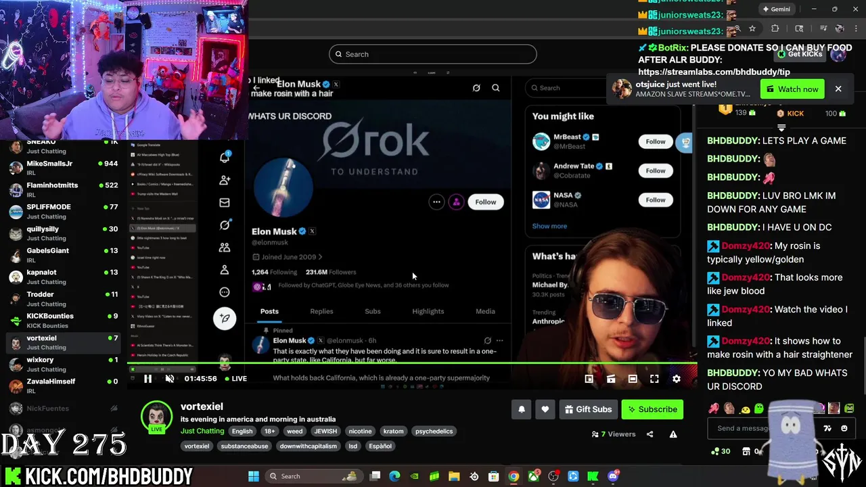Select Highlights tab in streamed X profile
The image size is (866, 487).
(x=428, y=311)
